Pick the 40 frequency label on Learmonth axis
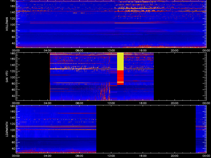 (13, 149)
